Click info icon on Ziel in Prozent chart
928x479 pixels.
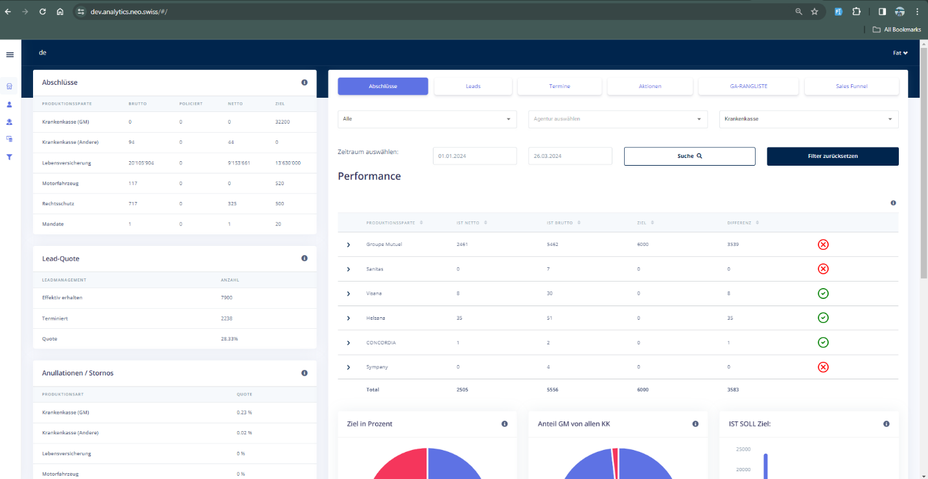504,424
